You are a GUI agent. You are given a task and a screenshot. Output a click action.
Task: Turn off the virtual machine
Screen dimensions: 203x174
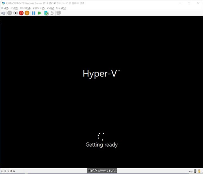point(16,13)
